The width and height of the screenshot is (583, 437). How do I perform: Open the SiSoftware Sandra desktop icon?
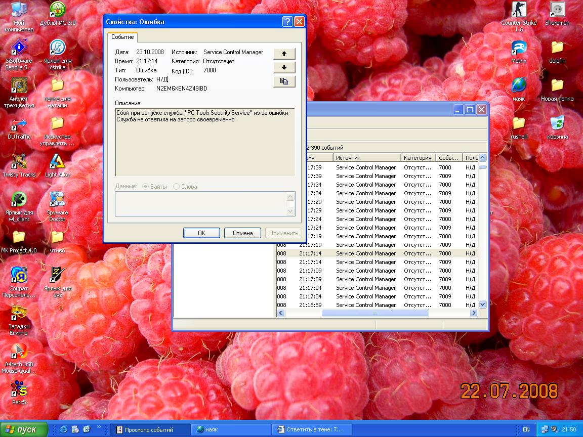(x=19, y=48)
